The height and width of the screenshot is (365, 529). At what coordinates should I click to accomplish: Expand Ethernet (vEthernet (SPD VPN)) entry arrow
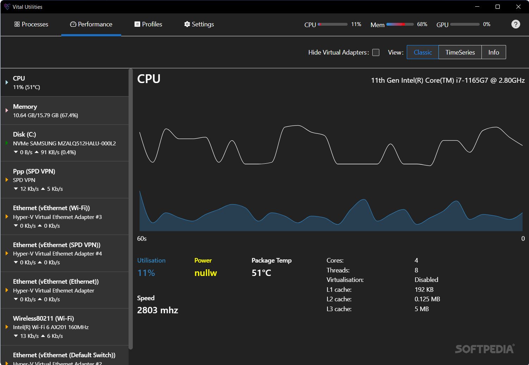tap(7, 253)
